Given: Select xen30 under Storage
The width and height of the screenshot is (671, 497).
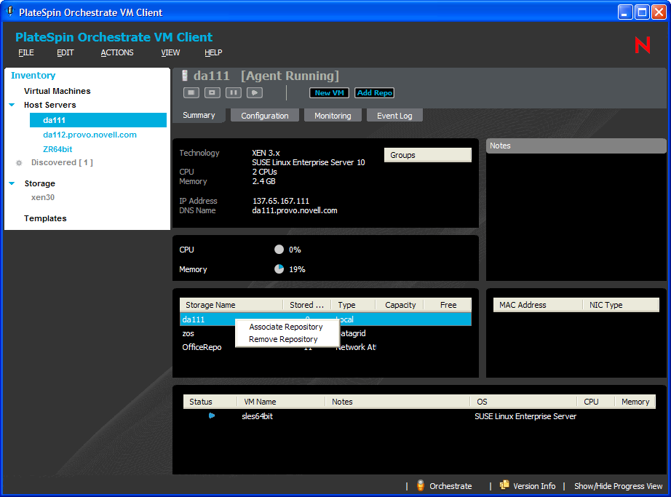Looking at the screenshot, I should (x=43, y=197).
